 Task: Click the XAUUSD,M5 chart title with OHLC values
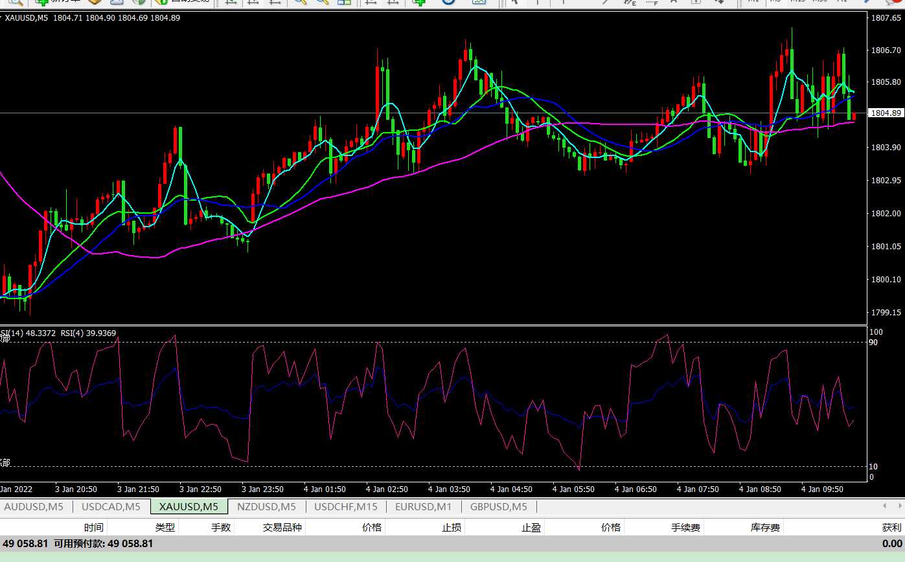(x=93, y=17)
